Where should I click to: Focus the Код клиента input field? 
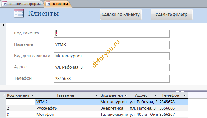coord(112,33)
